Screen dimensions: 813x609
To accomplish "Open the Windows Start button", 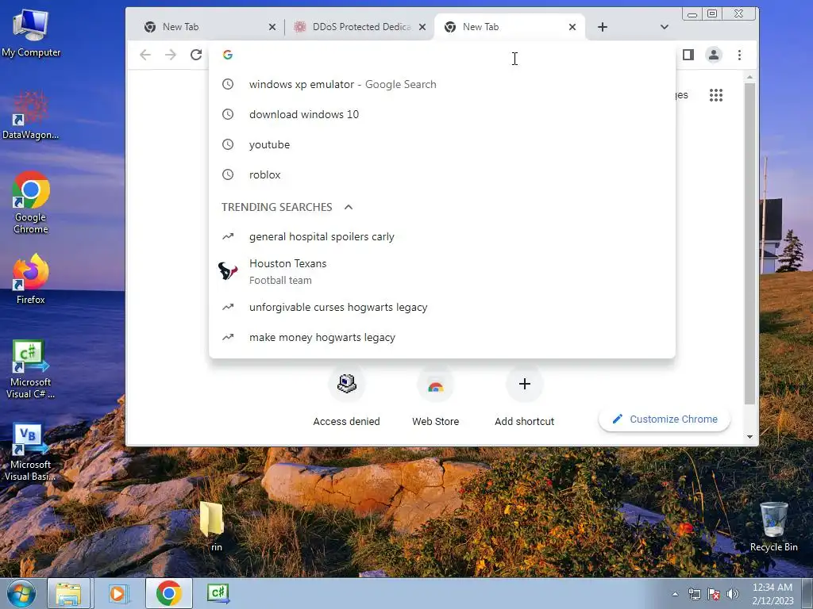I will (x=21, y=593).
